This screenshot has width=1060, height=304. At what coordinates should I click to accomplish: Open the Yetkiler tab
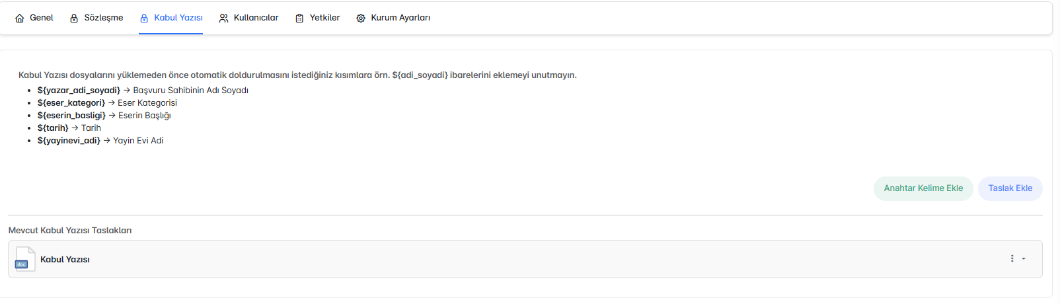point(324,18)
